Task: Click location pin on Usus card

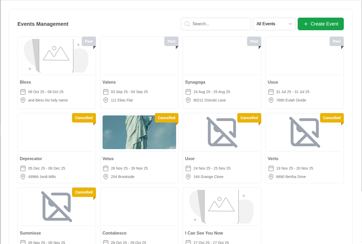Action: [271, 100]
